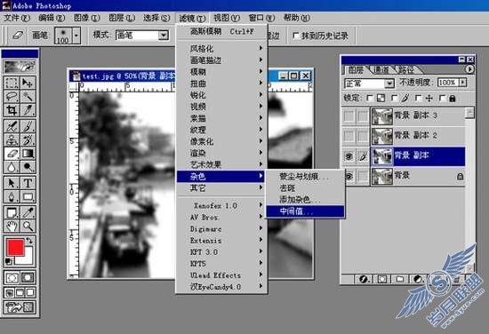Select the Hand tool
489x334 pixels.
[12, 226]
